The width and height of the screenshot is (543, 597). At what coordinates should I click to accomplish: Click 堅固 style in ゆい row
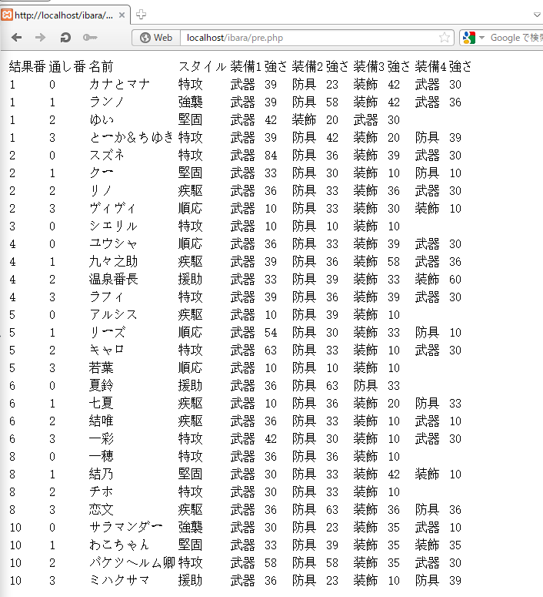[x=190, y=120]
